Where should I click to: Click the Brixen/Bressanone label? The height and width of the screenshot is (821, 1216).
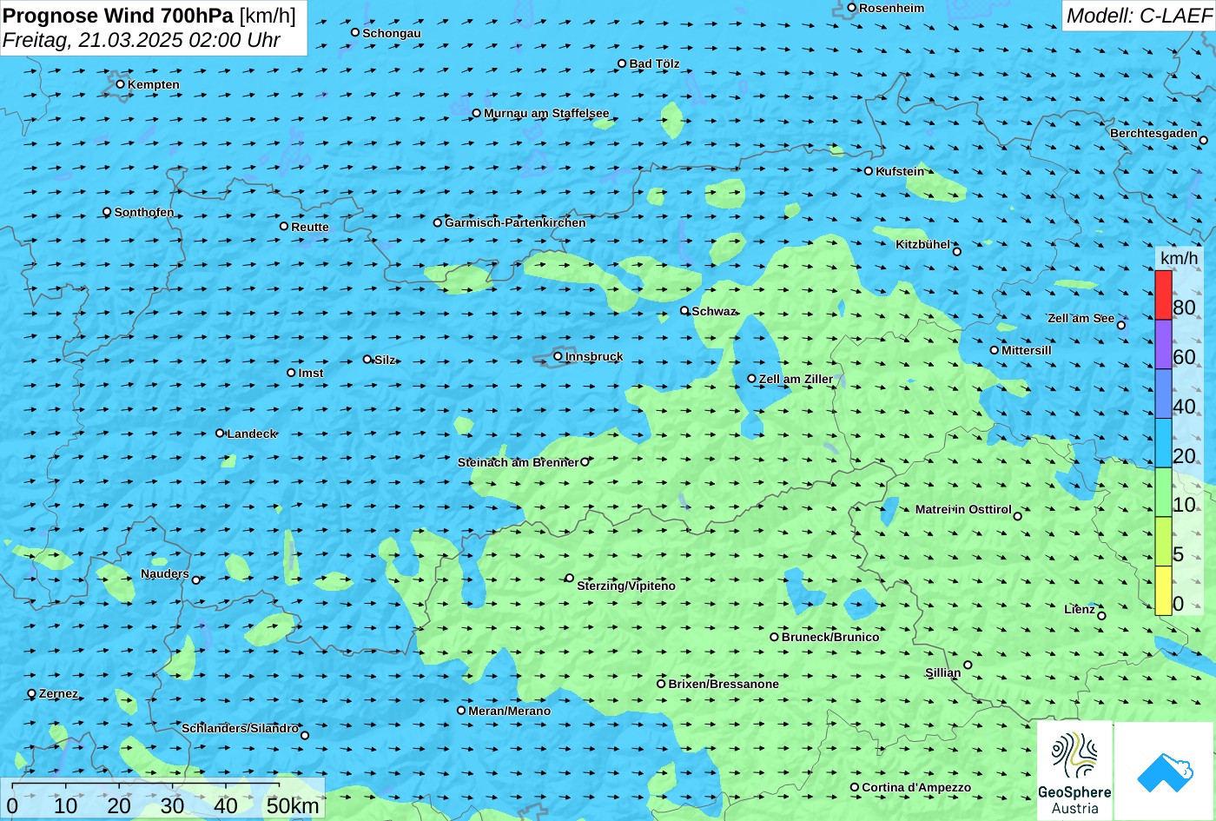pyautogui.click(x=724, y=684)
